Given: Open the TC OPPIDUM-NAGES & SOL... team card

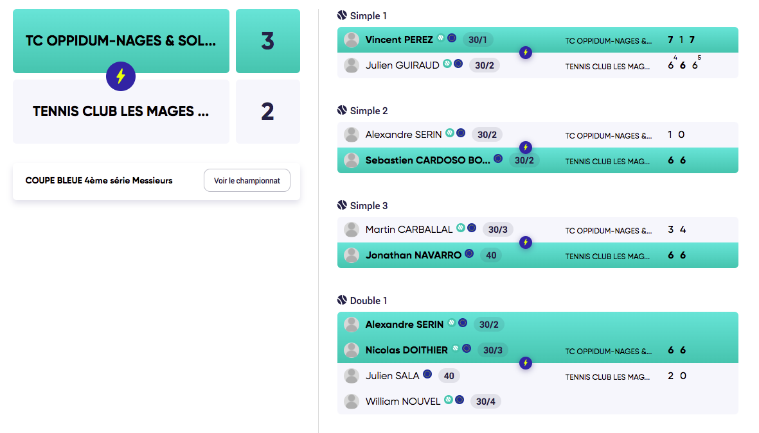Looking at the screenshot, I should [121, 41].
